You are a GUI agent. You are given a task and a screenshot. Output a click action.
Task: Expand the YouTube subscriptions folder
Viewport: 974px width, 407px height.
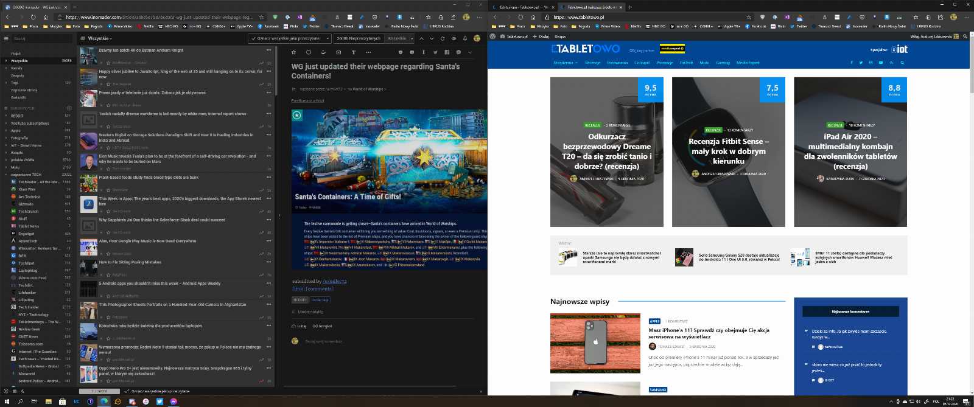(5, 123)
